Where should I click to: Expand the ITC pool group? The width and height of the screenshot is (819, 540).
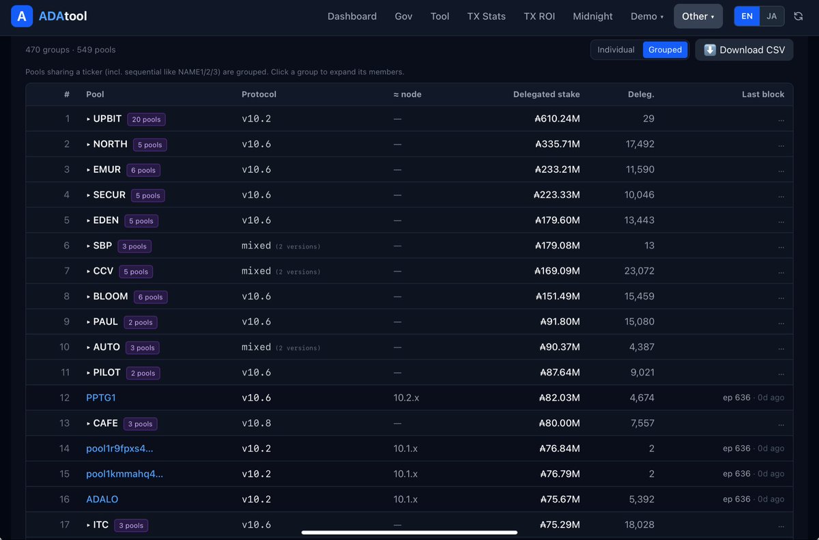tap(97, 524)
